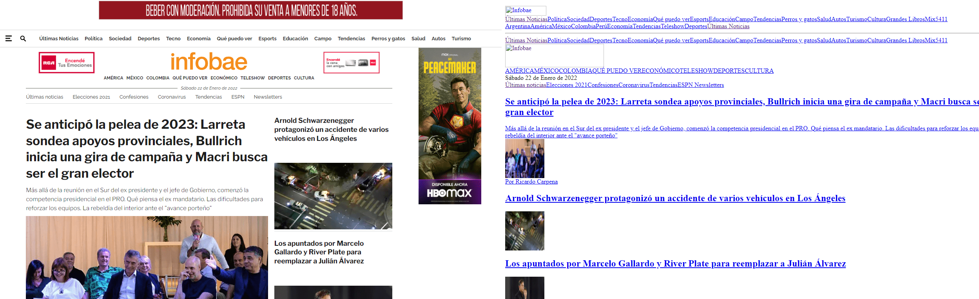The image size is (979, 299).
Task: Open the gray summary text under the Larreta headline
Action: 144,199
